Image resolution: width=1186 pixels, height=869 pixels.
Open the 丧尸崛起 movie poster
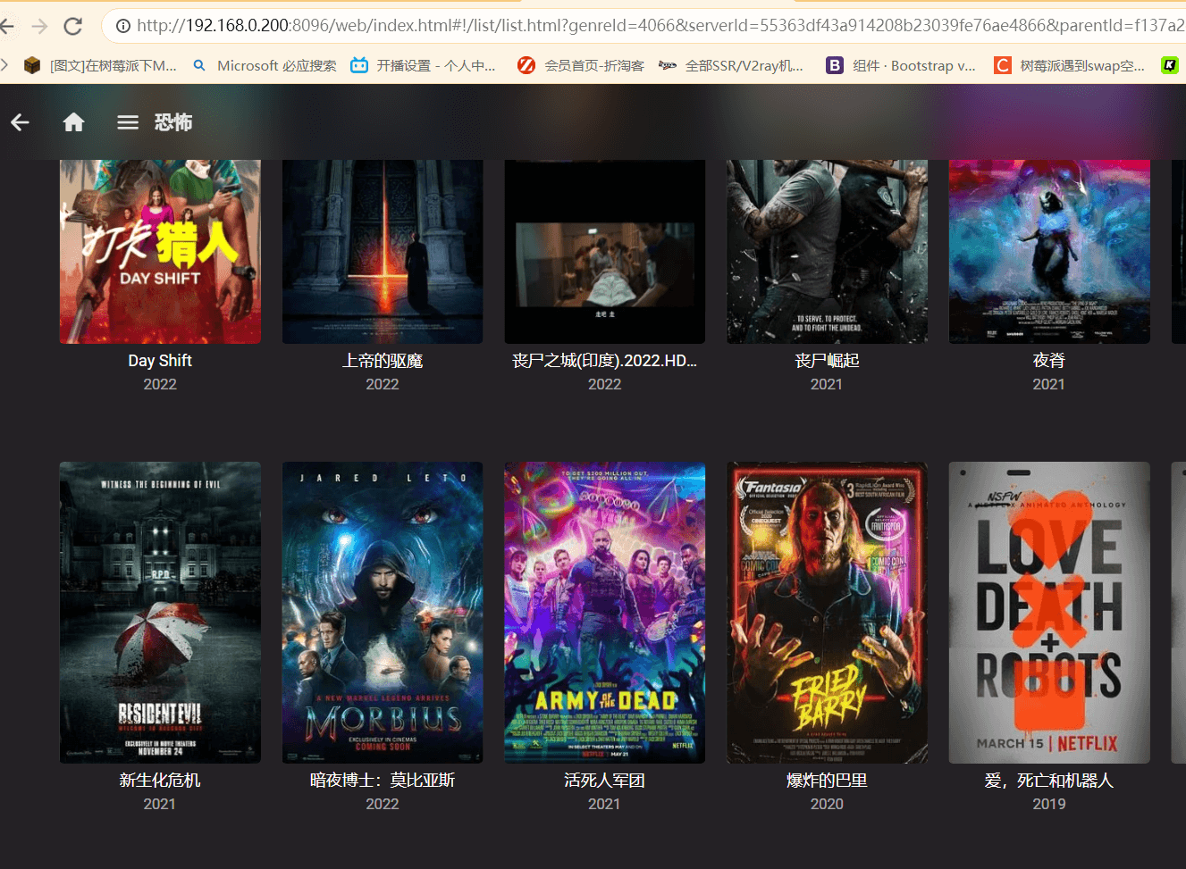(827, 252)
